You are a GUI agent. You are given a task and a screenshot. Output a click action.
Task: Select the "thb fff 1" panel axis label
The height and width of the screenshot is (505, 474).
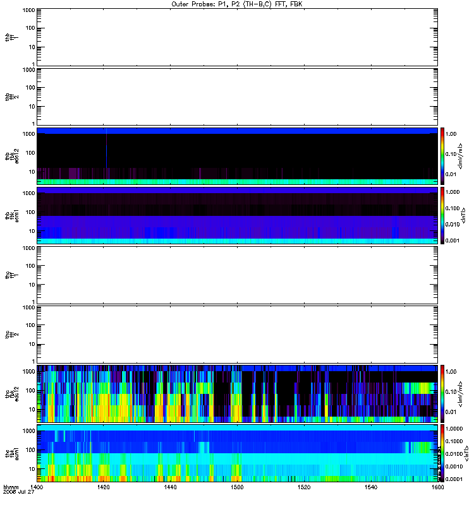(x=11, y=37)
